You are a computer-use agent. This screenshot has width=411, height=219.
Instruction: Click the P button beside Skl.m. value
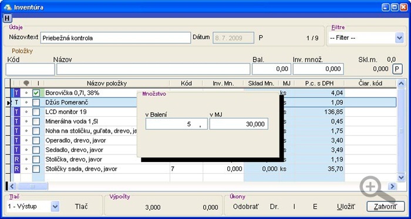397,69
